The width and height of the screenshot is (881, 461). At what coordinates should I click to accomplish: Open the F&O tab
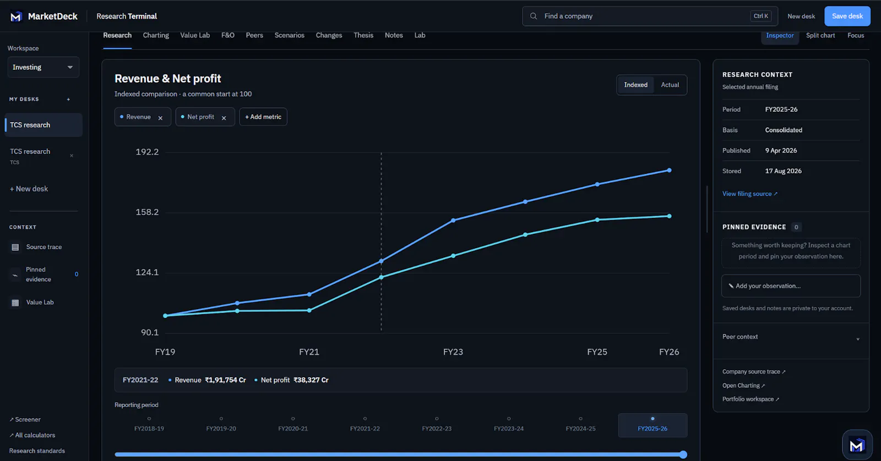pyautogui.click(x=228, y=35)
